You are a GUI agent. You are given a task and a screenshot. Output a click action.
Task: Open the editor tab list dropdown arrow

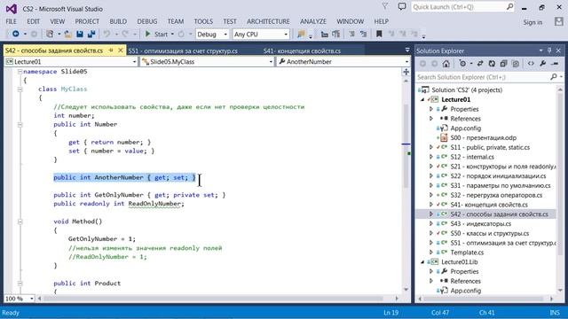point(407,50)
